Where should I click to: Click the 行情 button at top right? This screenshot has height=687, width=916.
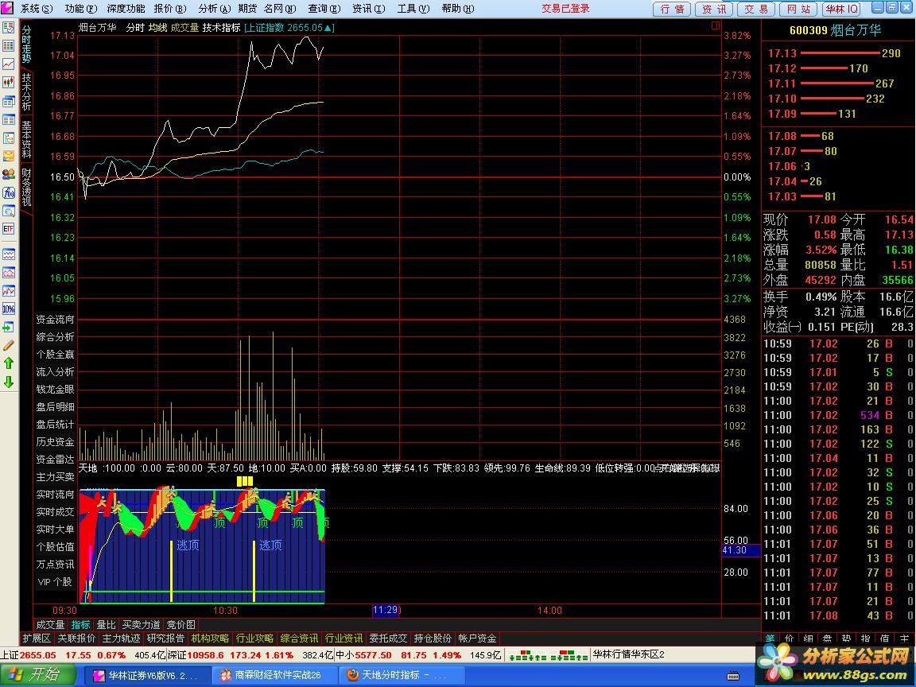tap(672, 9)
